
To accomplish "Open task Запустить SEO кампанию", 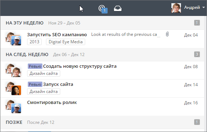I will tap(57, 35).
